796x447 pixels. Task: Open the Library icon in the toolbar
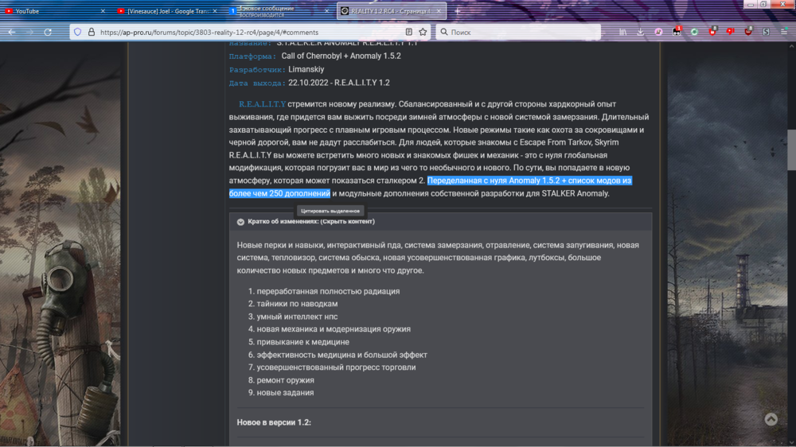[x=623, y=32]
